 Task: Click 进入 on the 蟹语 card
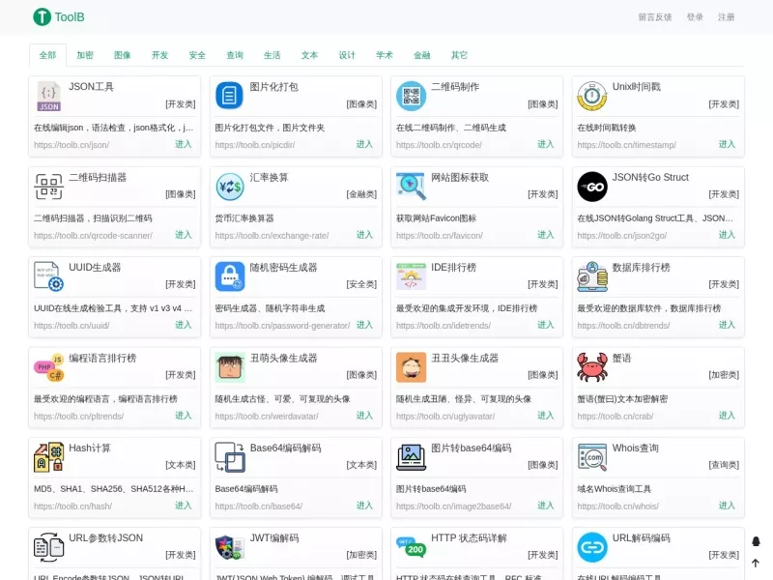727,416
